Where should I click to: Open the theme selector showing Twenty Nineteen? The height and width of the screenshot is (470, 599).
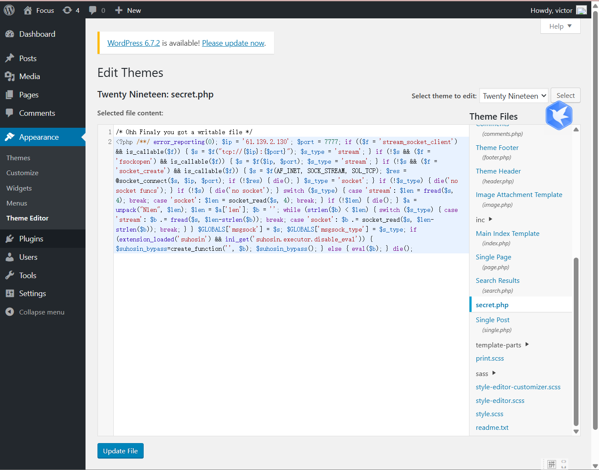(x=514, y=96)
